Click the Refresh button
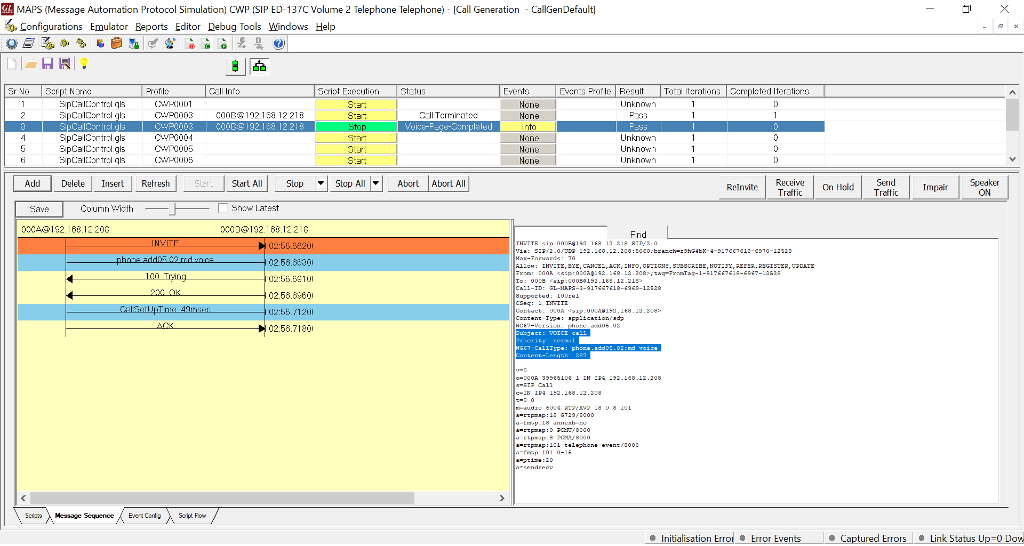1024x546 pixels. 156,183
